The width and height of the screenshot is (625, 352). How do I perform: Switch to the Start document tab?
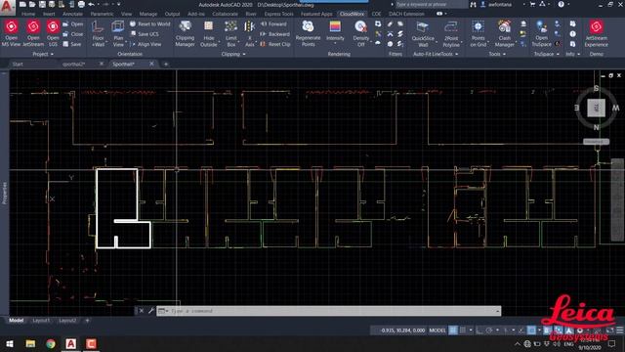tap(18, 64)
